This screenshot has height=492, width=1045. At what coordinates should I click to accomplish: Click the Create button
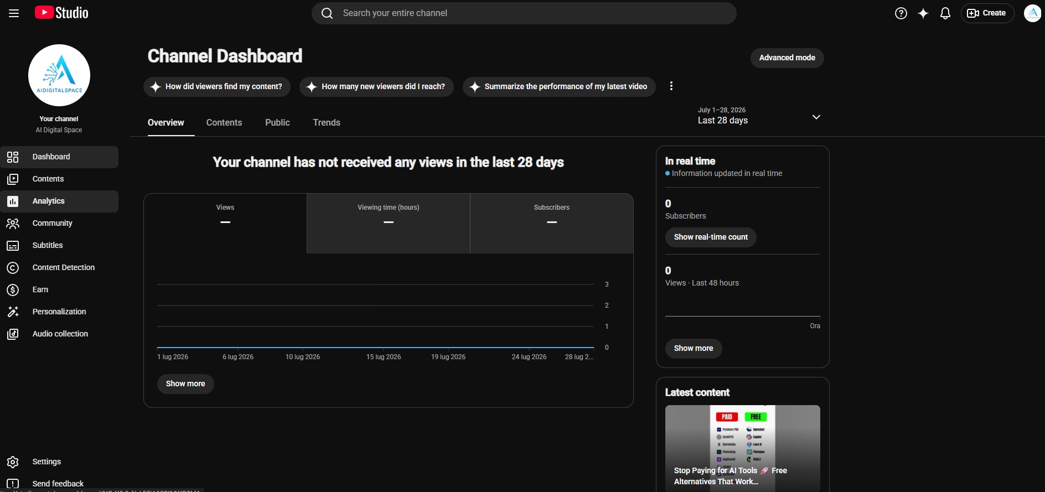point(987,13)
